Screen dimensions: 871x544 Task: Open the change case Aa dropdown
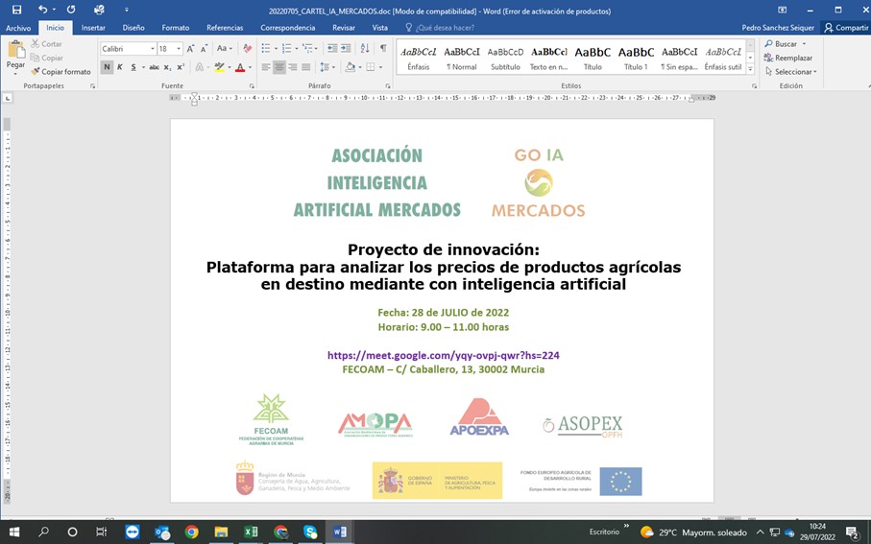coord(225,49)
